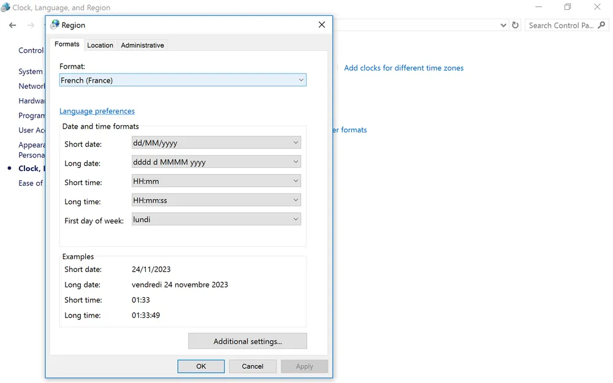
Task: Open the Language preferences link
Action: [97, 111]
